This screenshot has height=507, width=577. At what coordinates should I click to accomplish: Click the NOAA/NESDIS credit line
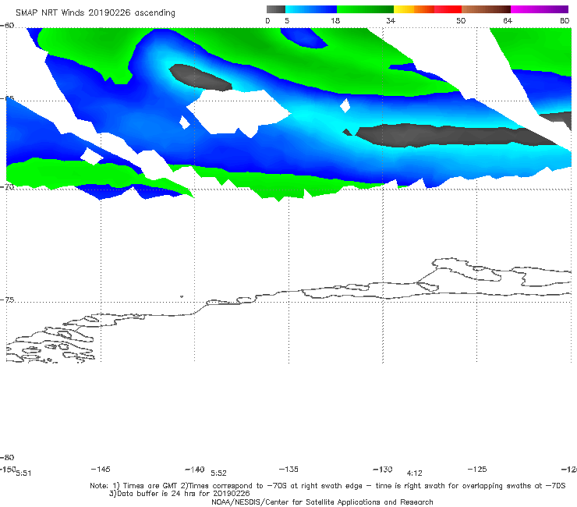[322, 502]
